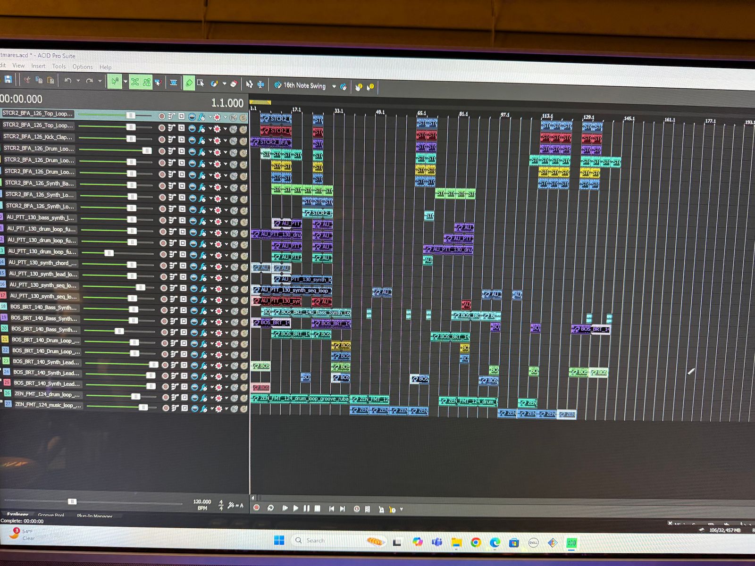Open the Insert menu
The height and width of the screenshot is (566, 755).
pyautogui.click(x=38, y=66)
